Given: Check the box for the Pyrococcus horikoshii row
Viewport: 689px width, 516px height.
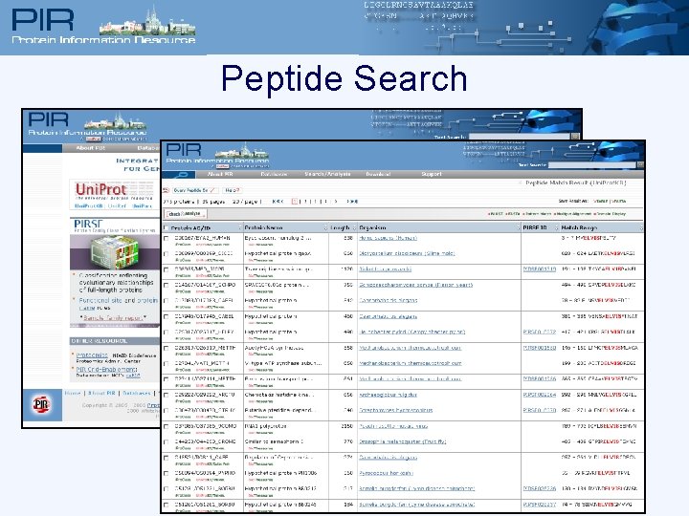Looking at the screenshot, I should tap(167, 473).
